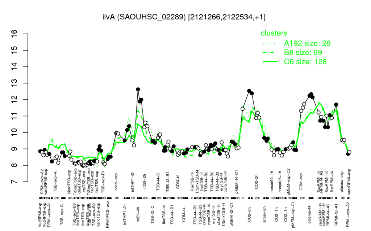This screenshot has width=371, height=231.
Task: Click the RPMI/FCS-exp x-axis label
Action: pyautogui.click(x=107, y=214)
